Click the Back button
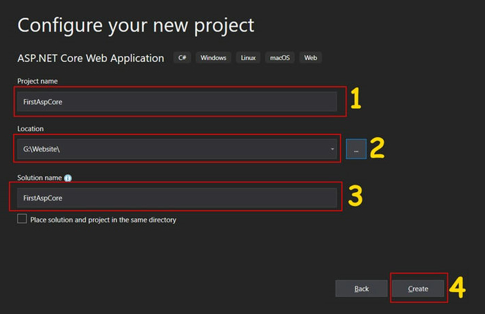Screen dimensions: 485x314 (362, 289)
